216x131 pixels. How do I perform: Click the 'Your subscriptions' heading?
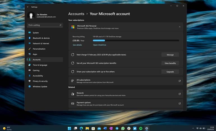coord(76,20)
